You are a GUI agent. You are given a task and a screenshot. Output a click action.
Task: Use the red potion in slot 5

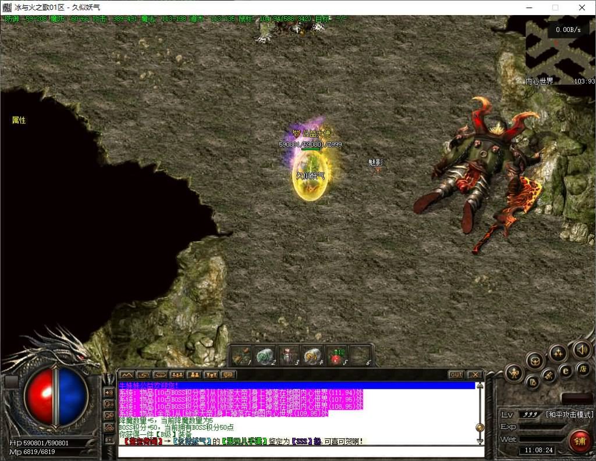tap(336, 356)
